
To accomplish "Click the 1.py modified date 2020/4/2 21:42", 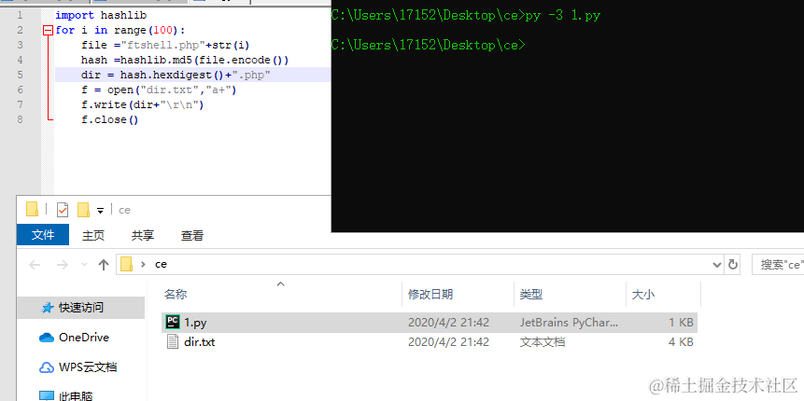I will coord(448,323).
